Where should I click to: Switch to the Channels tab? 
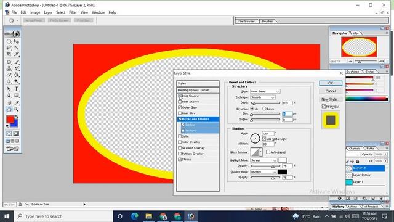point(355,149)
